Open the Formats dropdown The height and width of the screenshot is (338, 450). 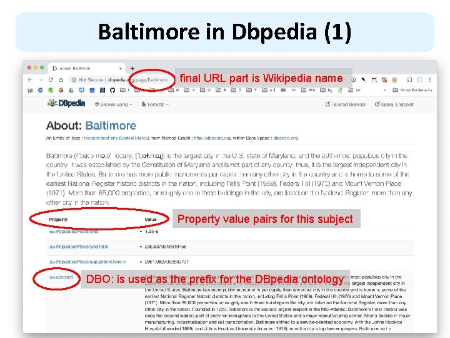coord(155,105)
